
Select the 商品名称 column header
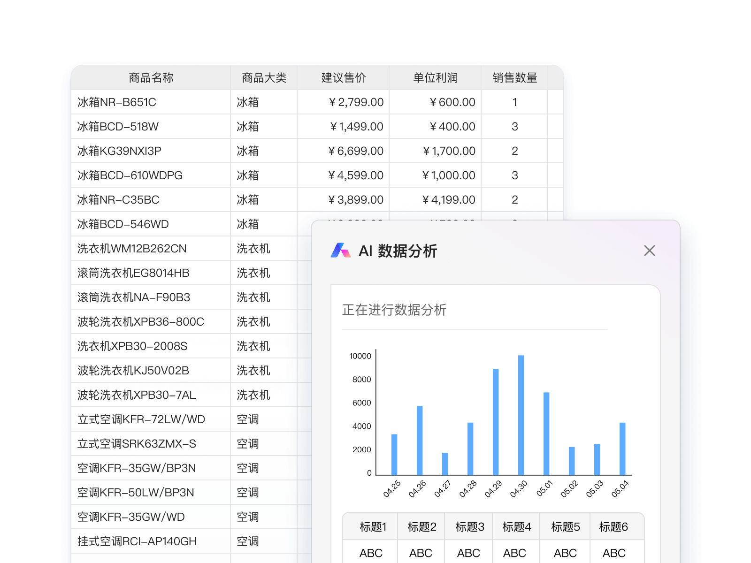click(151, 78)
